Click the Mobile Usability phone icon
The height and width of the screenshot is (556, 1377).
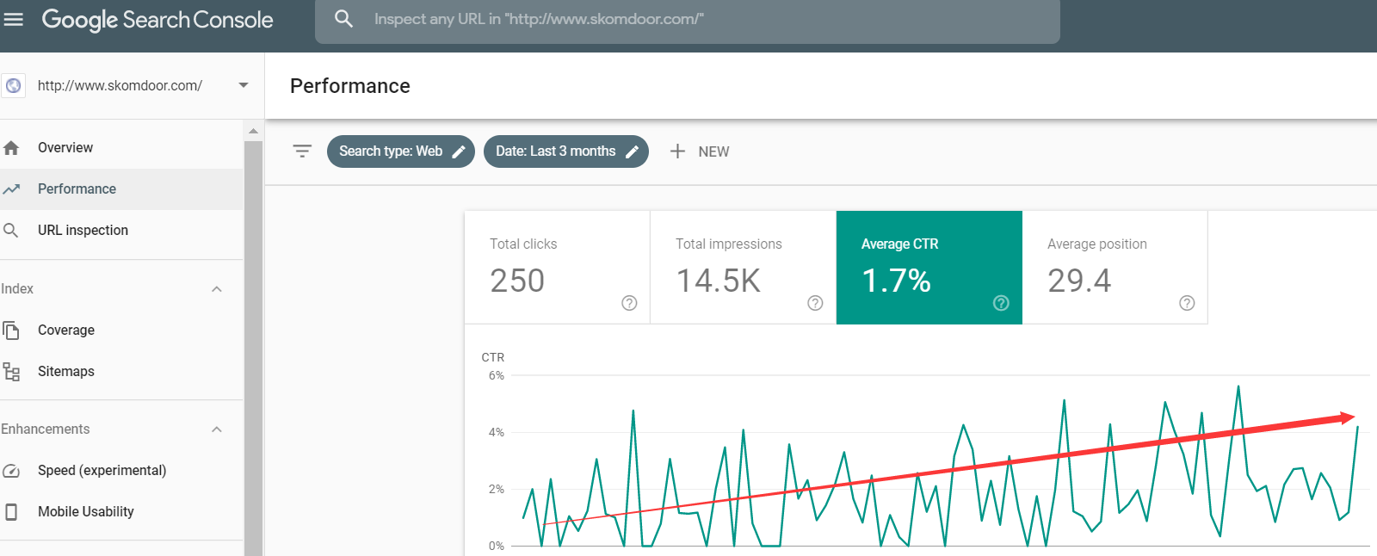pos(11,512)
